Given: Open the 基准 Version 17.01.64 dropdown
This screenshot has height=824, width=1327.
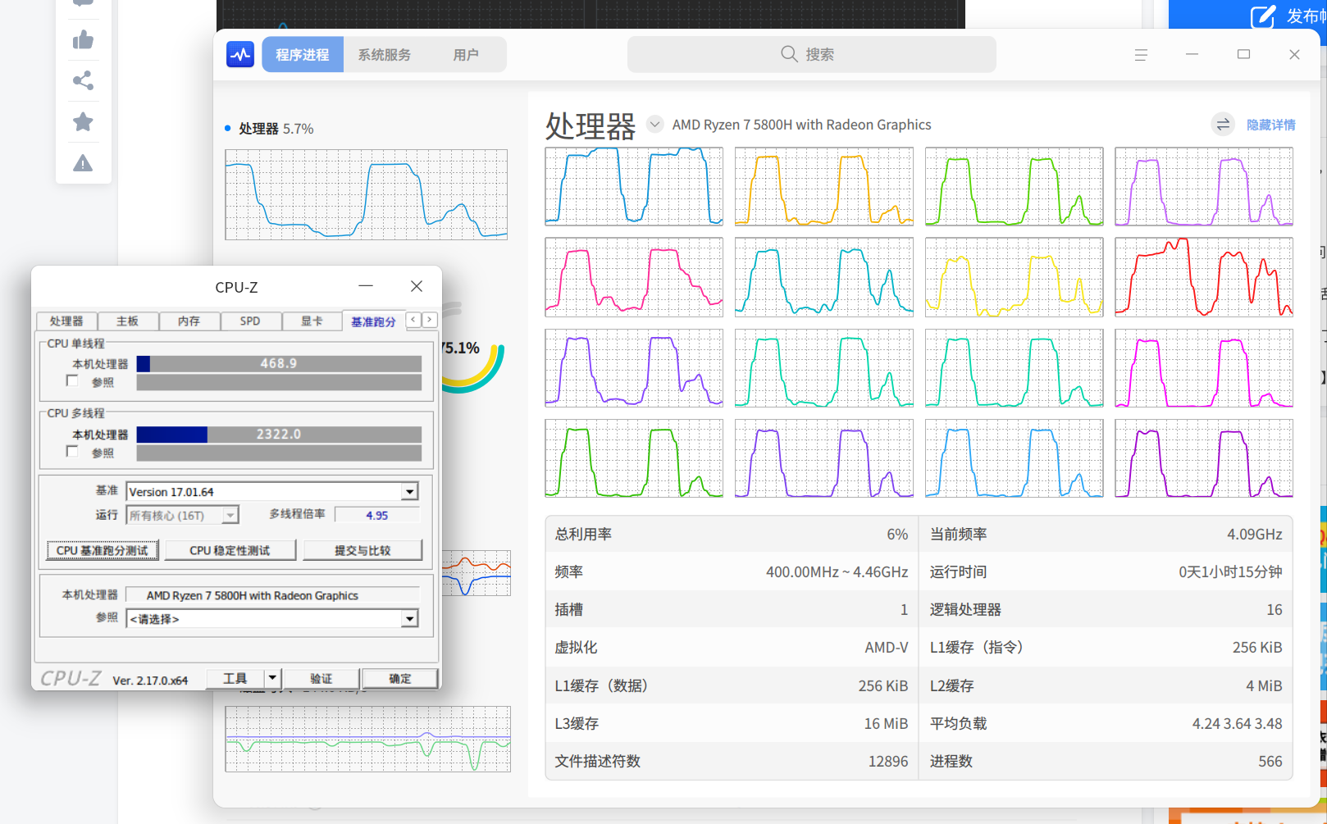Looking at the screenshot, I should [410, 492].
